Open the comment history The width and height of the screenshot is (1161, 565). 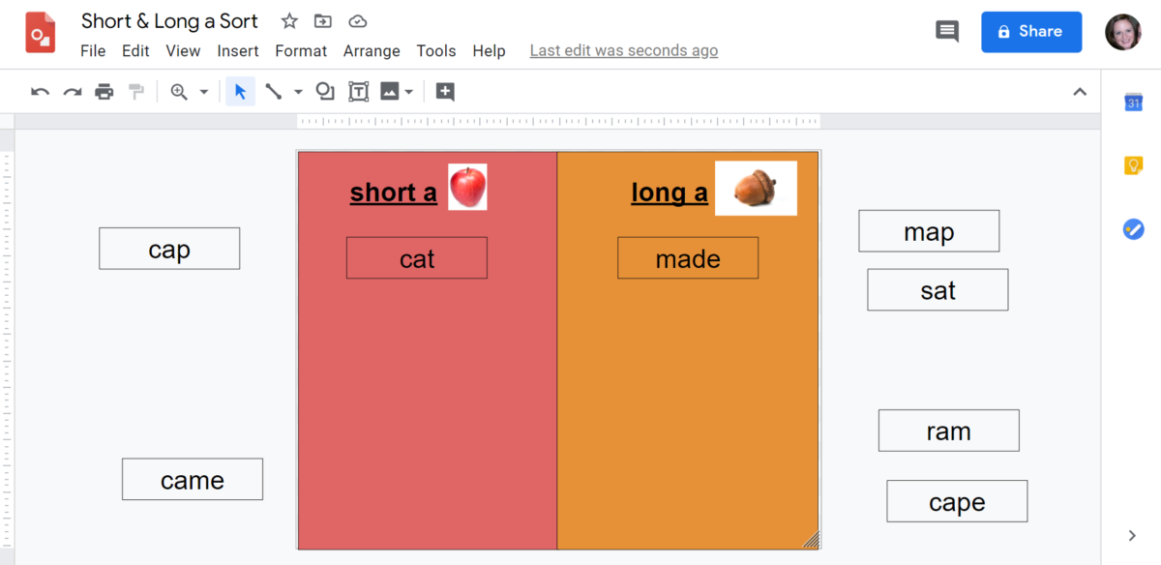947,32
